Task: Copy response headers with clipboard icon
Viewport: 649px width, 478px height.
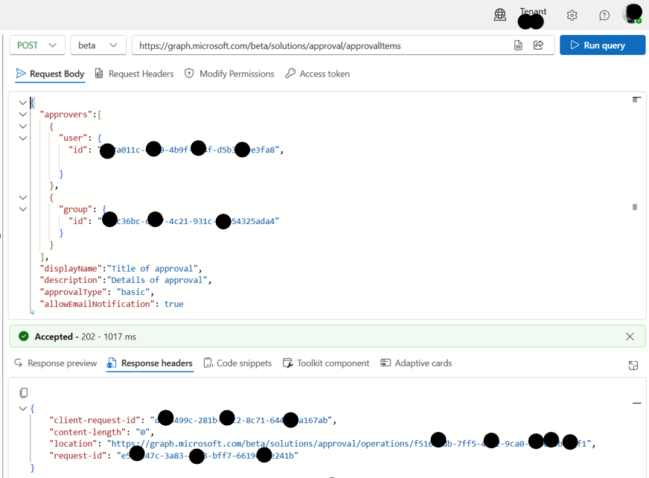Action: click(24, 392)
